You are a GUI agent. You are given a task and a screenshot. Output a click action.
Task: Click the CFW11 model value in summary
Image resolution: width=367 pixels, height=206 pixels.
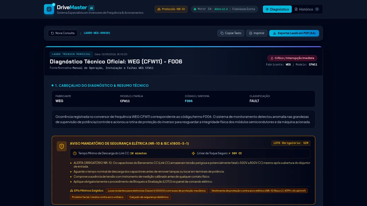(x=125, y=101)
